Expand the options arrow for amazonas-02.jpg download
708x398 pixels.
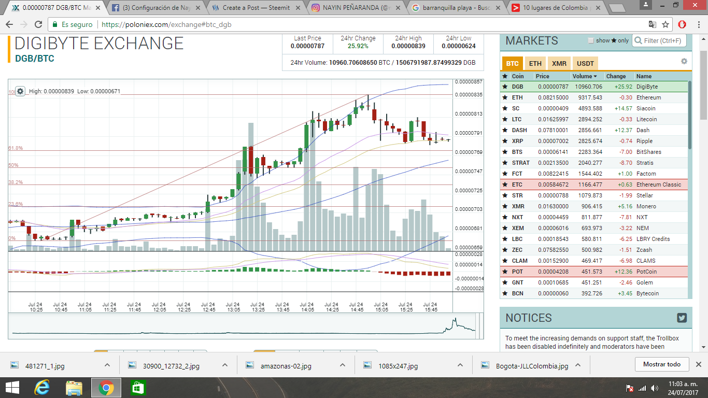click(x=343, y=365)
